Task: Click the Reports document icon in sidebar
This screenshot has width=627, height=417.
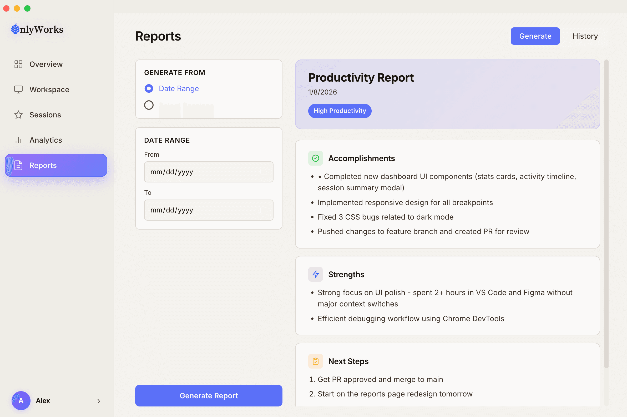Action: pos(18,165)
